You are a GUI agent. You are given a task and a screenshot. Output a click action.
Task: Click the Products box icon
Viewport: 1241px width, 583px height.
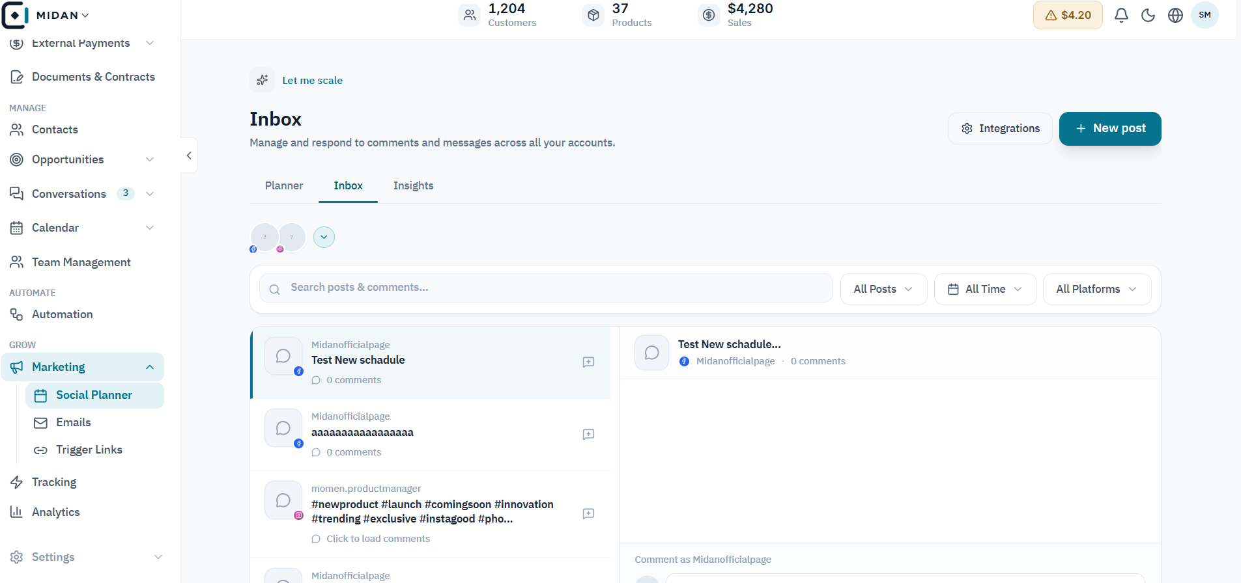[593, 15]
